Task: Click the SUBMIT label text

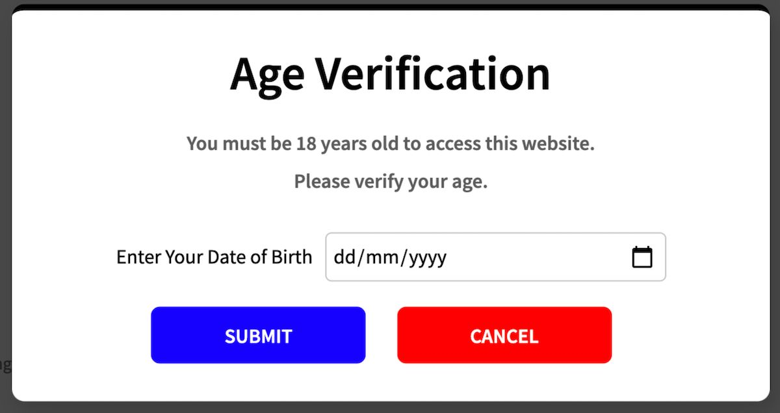Action: 258,336
